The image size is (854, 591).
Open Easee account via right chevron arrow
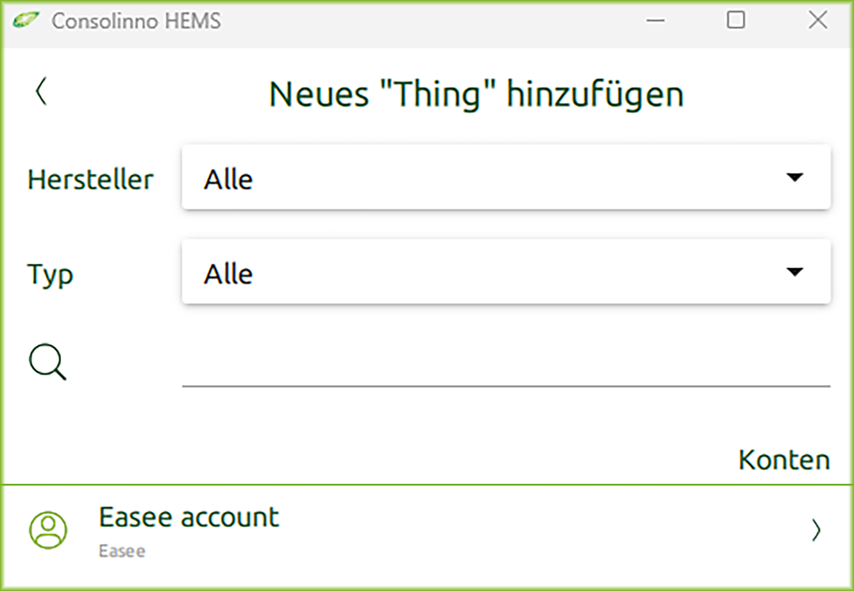[816, 530]
